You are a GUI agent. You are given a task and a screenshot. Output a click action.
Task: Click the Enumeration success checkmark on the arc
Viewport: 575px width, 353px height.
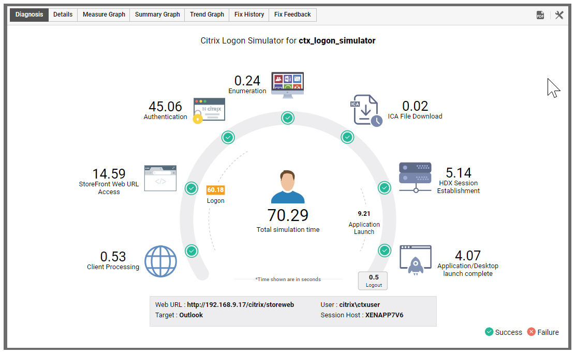click(x=288, y=118)
